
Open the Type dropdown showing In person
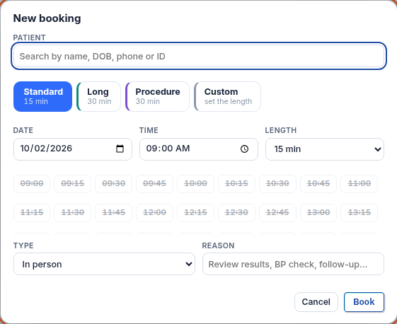tap(104, 264)
